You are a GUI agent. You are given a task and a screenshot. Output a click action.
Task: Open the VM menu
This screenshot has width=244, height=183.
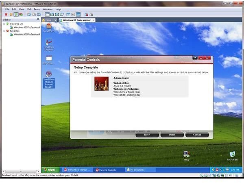[x=29, y=9]
